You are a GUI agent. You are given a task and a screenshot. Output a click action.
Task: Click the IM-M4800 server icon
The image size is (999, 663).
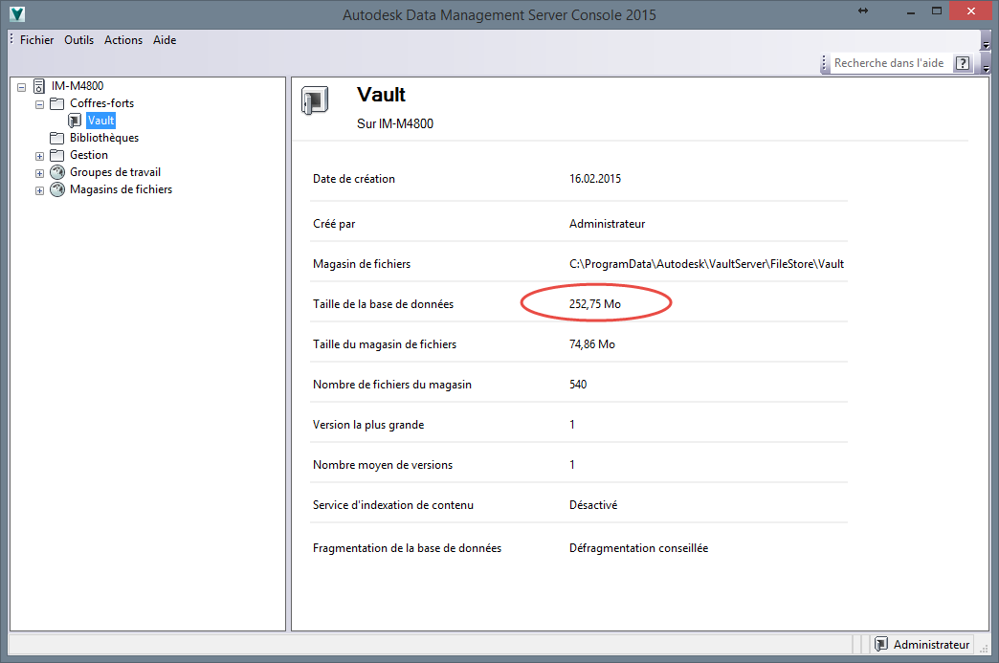(x=39, y=85)
